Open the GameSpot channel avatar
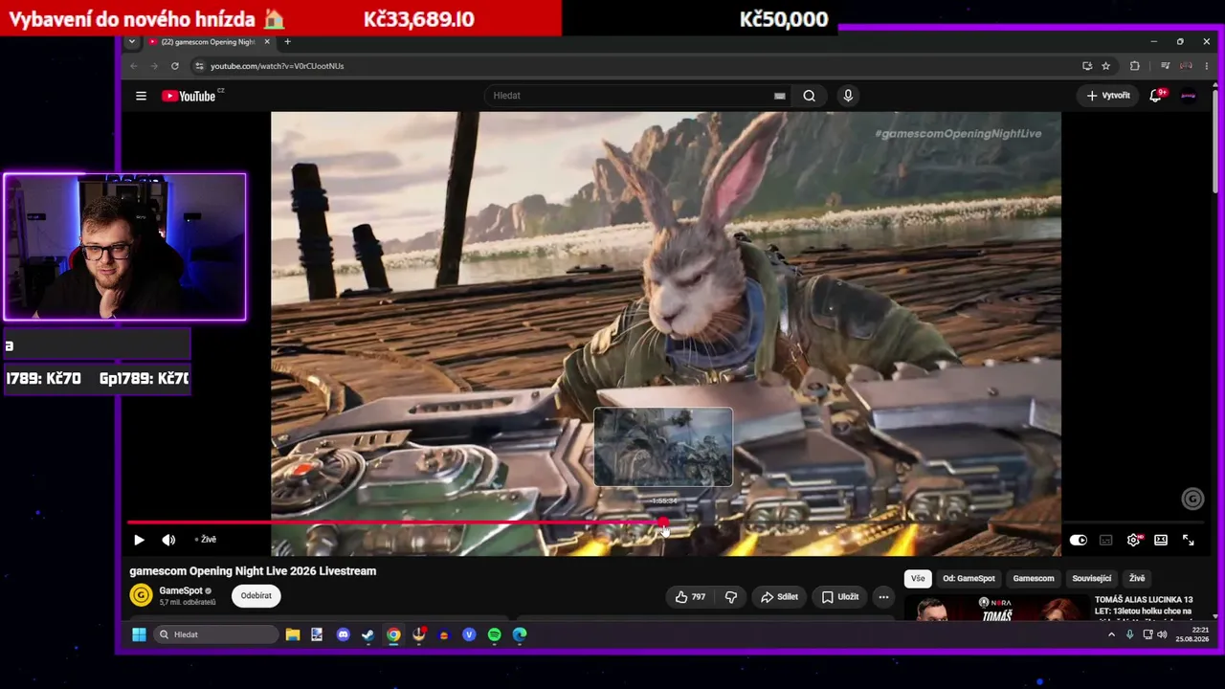The width and height of the screenshot is (1225, 689). 141,595
